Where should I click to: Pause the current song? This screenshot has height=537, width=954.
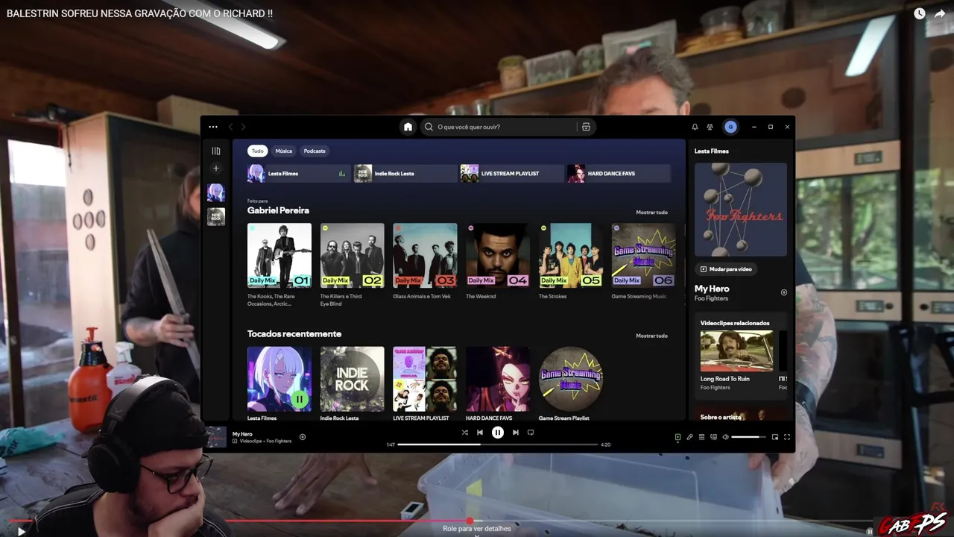tap(498, 433)
